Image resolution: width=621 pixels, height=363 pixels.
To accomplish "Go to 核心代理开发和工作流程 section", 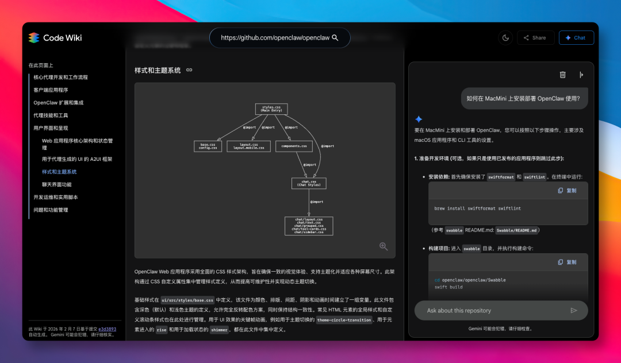I will click(x=60, y=77).
